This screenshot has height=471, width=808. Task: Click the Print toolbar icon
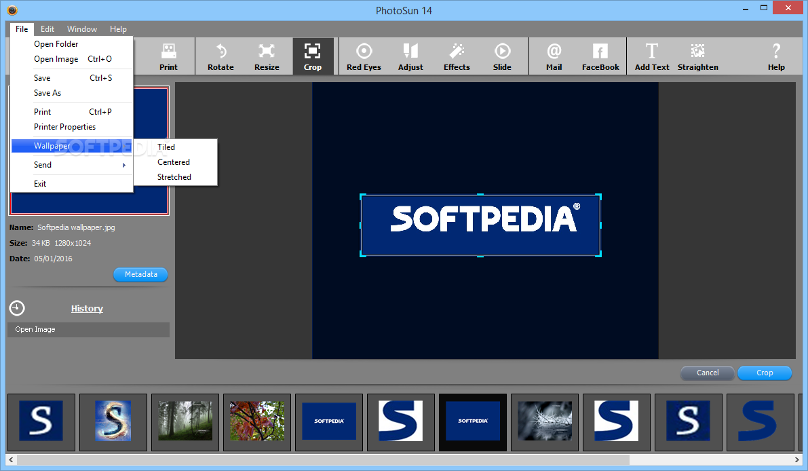tap(168, 57)
